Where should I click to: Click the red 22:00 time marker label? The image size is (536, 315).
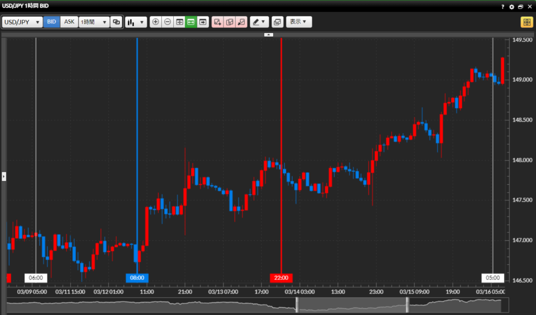coord(282,278)
